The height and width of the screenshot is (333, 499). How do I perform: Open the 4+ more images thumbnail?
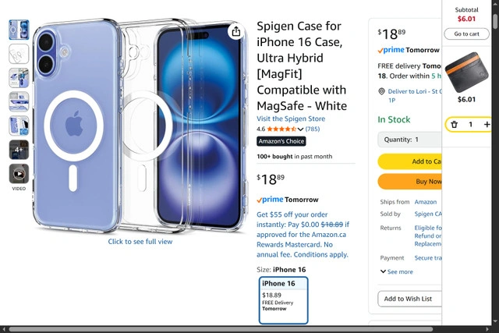coord(19,150)
